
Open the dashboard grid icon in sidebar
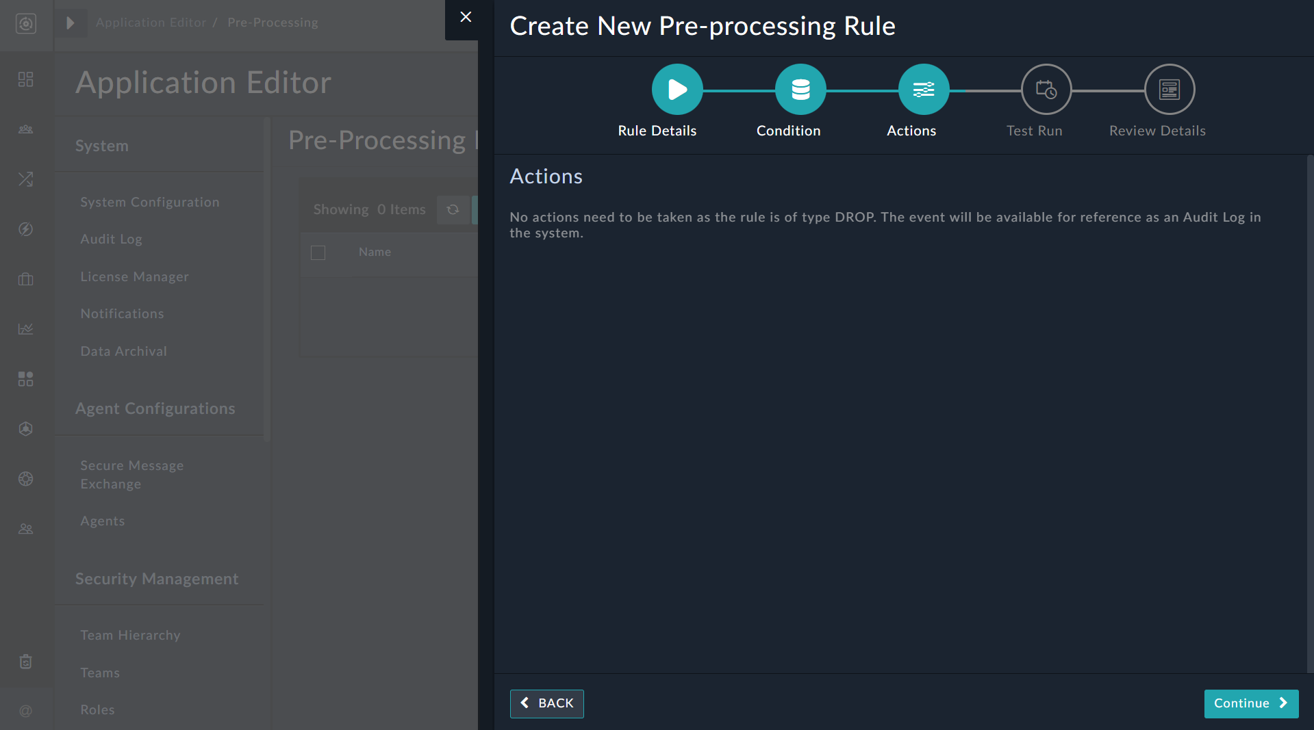(x=25, y=79)
